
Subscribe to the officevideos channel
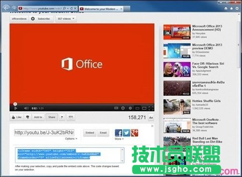[x=41, y=19]
